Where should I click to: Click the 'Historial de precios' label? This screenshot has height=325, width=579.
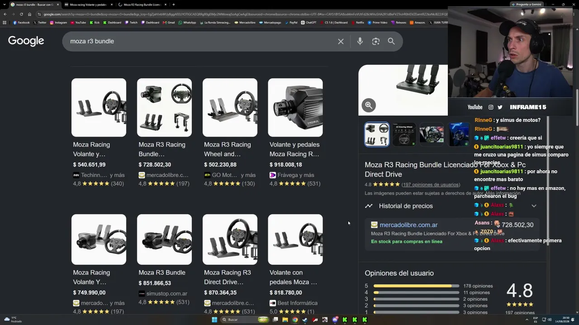point(406,206)
